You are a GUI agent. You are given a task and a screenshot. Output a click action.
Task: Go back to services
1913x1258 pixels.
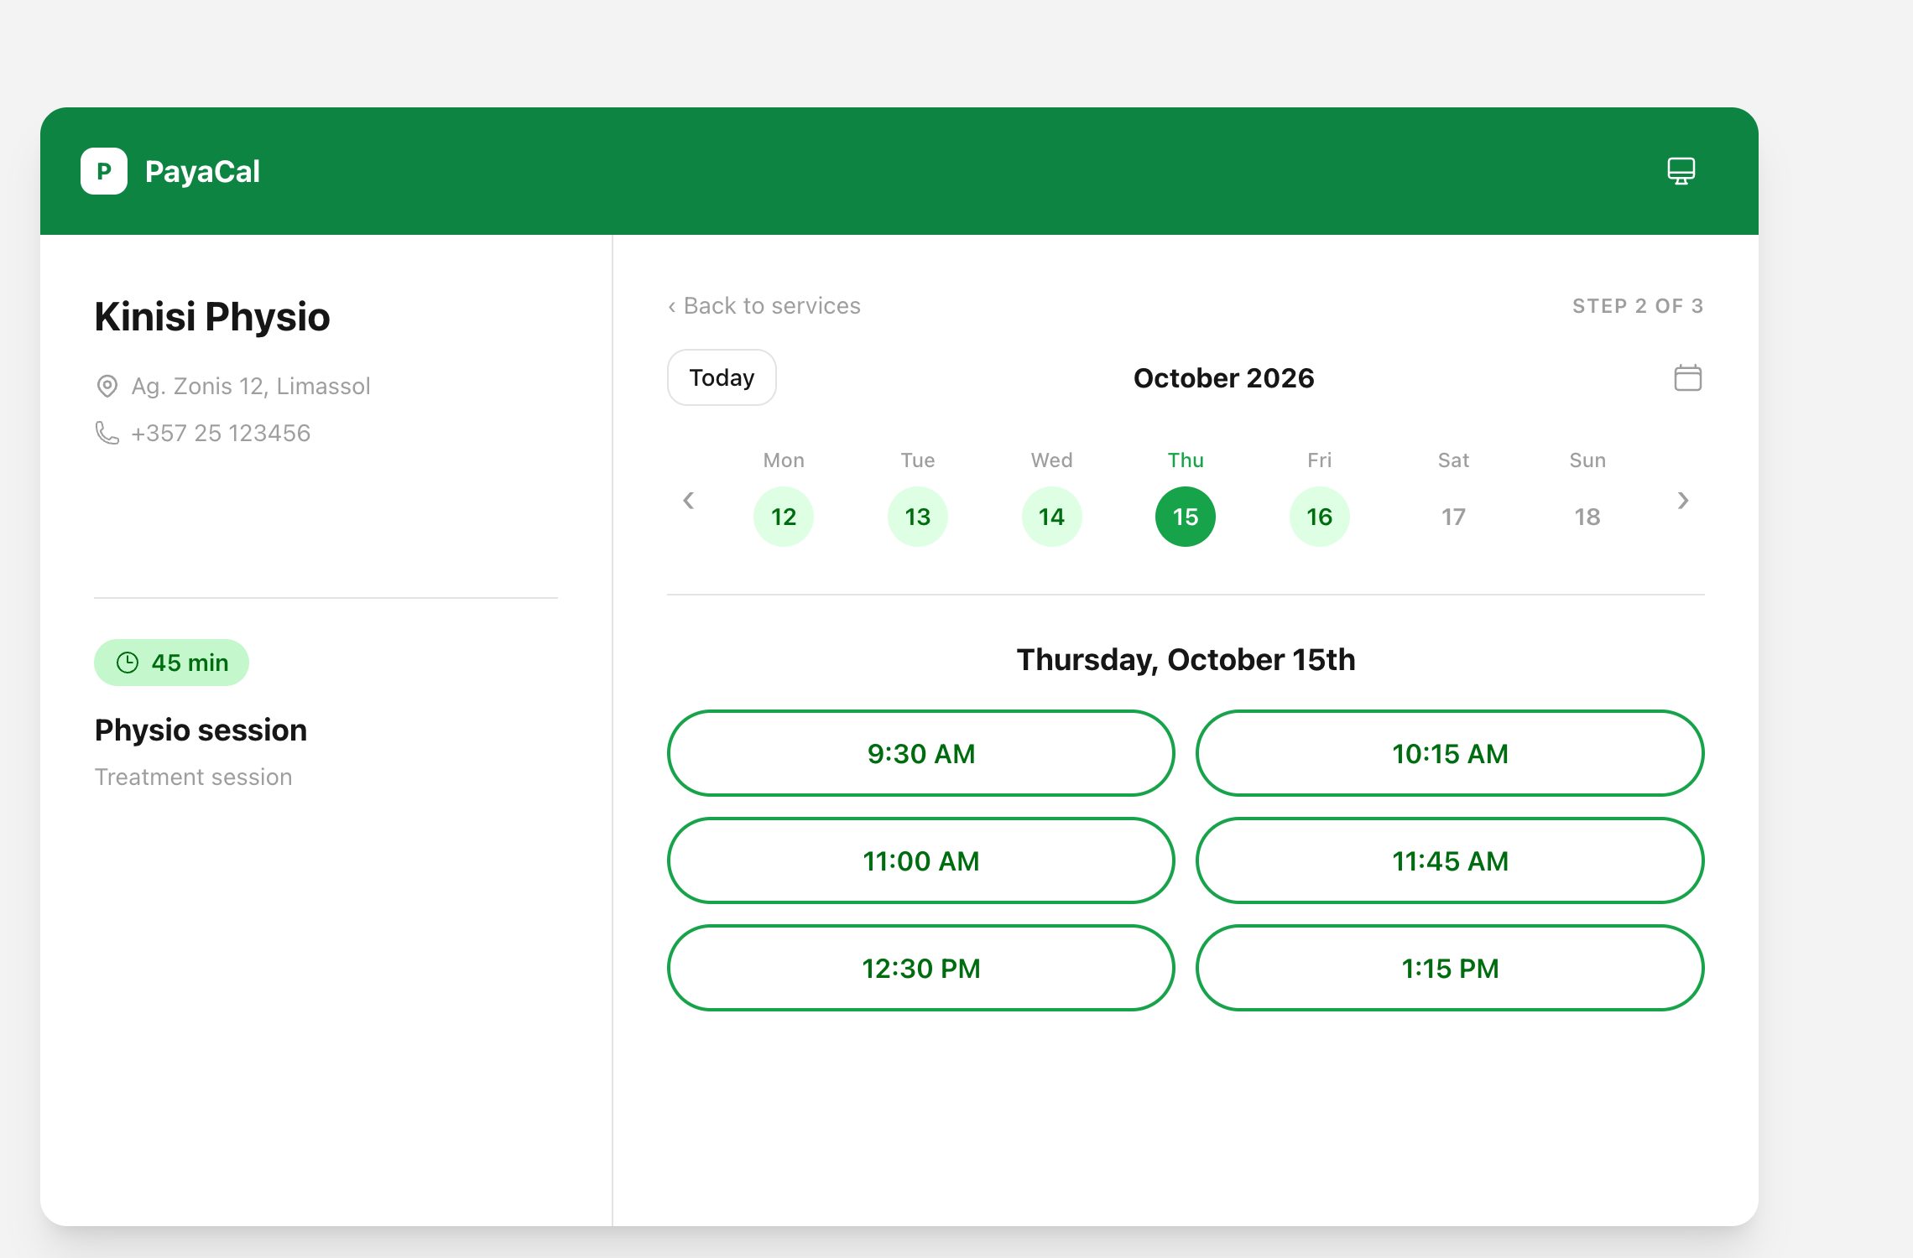764,305
